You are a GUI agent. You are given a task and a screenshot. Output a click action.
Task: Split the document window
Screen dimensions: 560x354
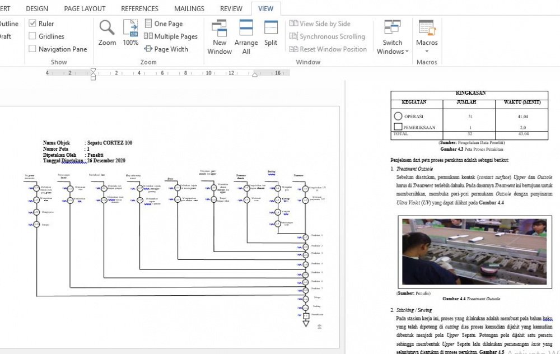point(270,33)
